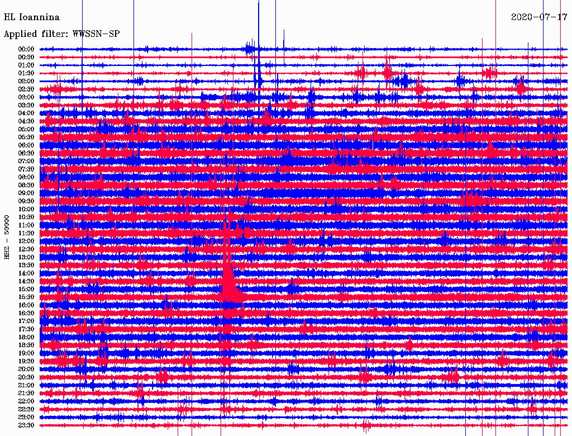This screenshot has width=572, height=436.
Task: Select the 13:30 time label
Action: point(26,266)
